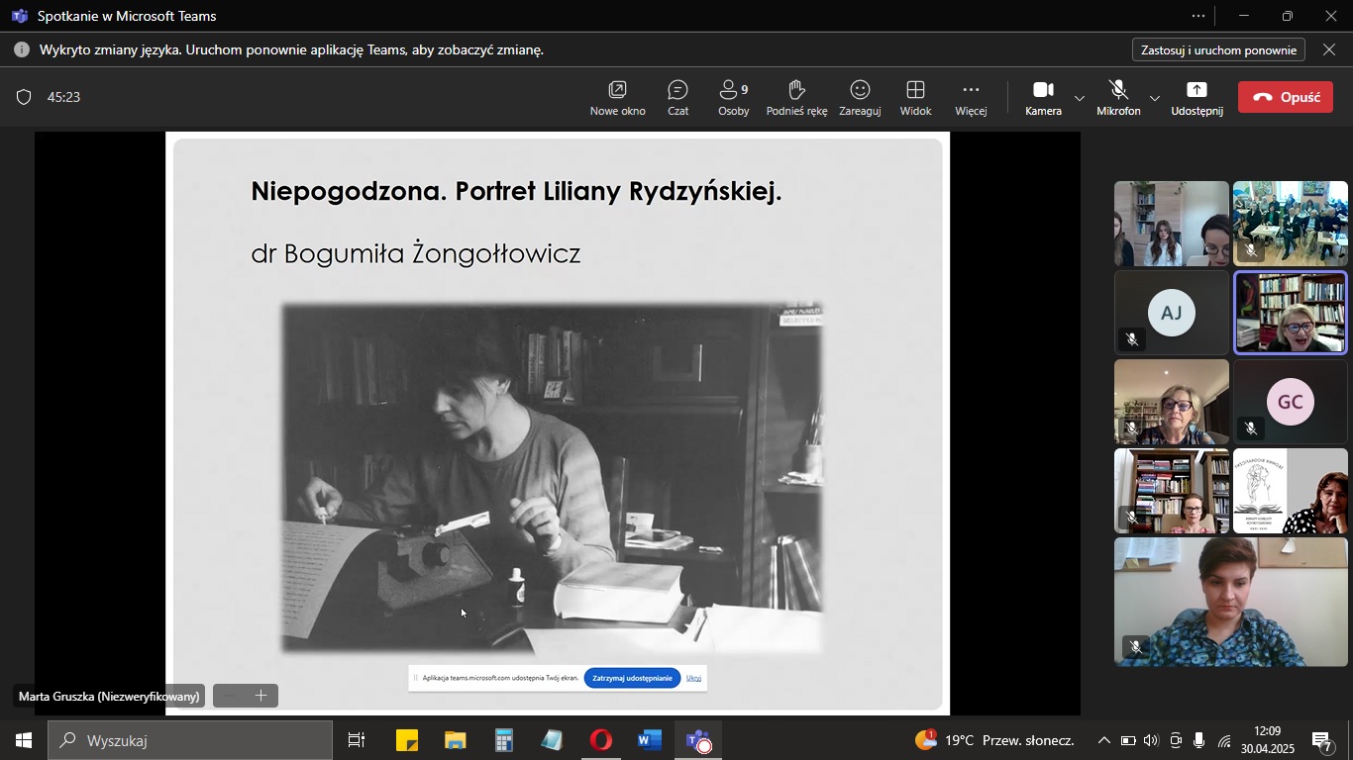Raise hand with Podnieś rękę
This screenshot has height=760, width=1353.
[x=796, y=97]
